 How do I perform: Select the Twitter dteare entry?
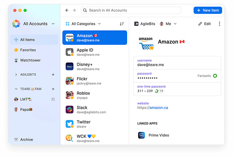point(95,124)
